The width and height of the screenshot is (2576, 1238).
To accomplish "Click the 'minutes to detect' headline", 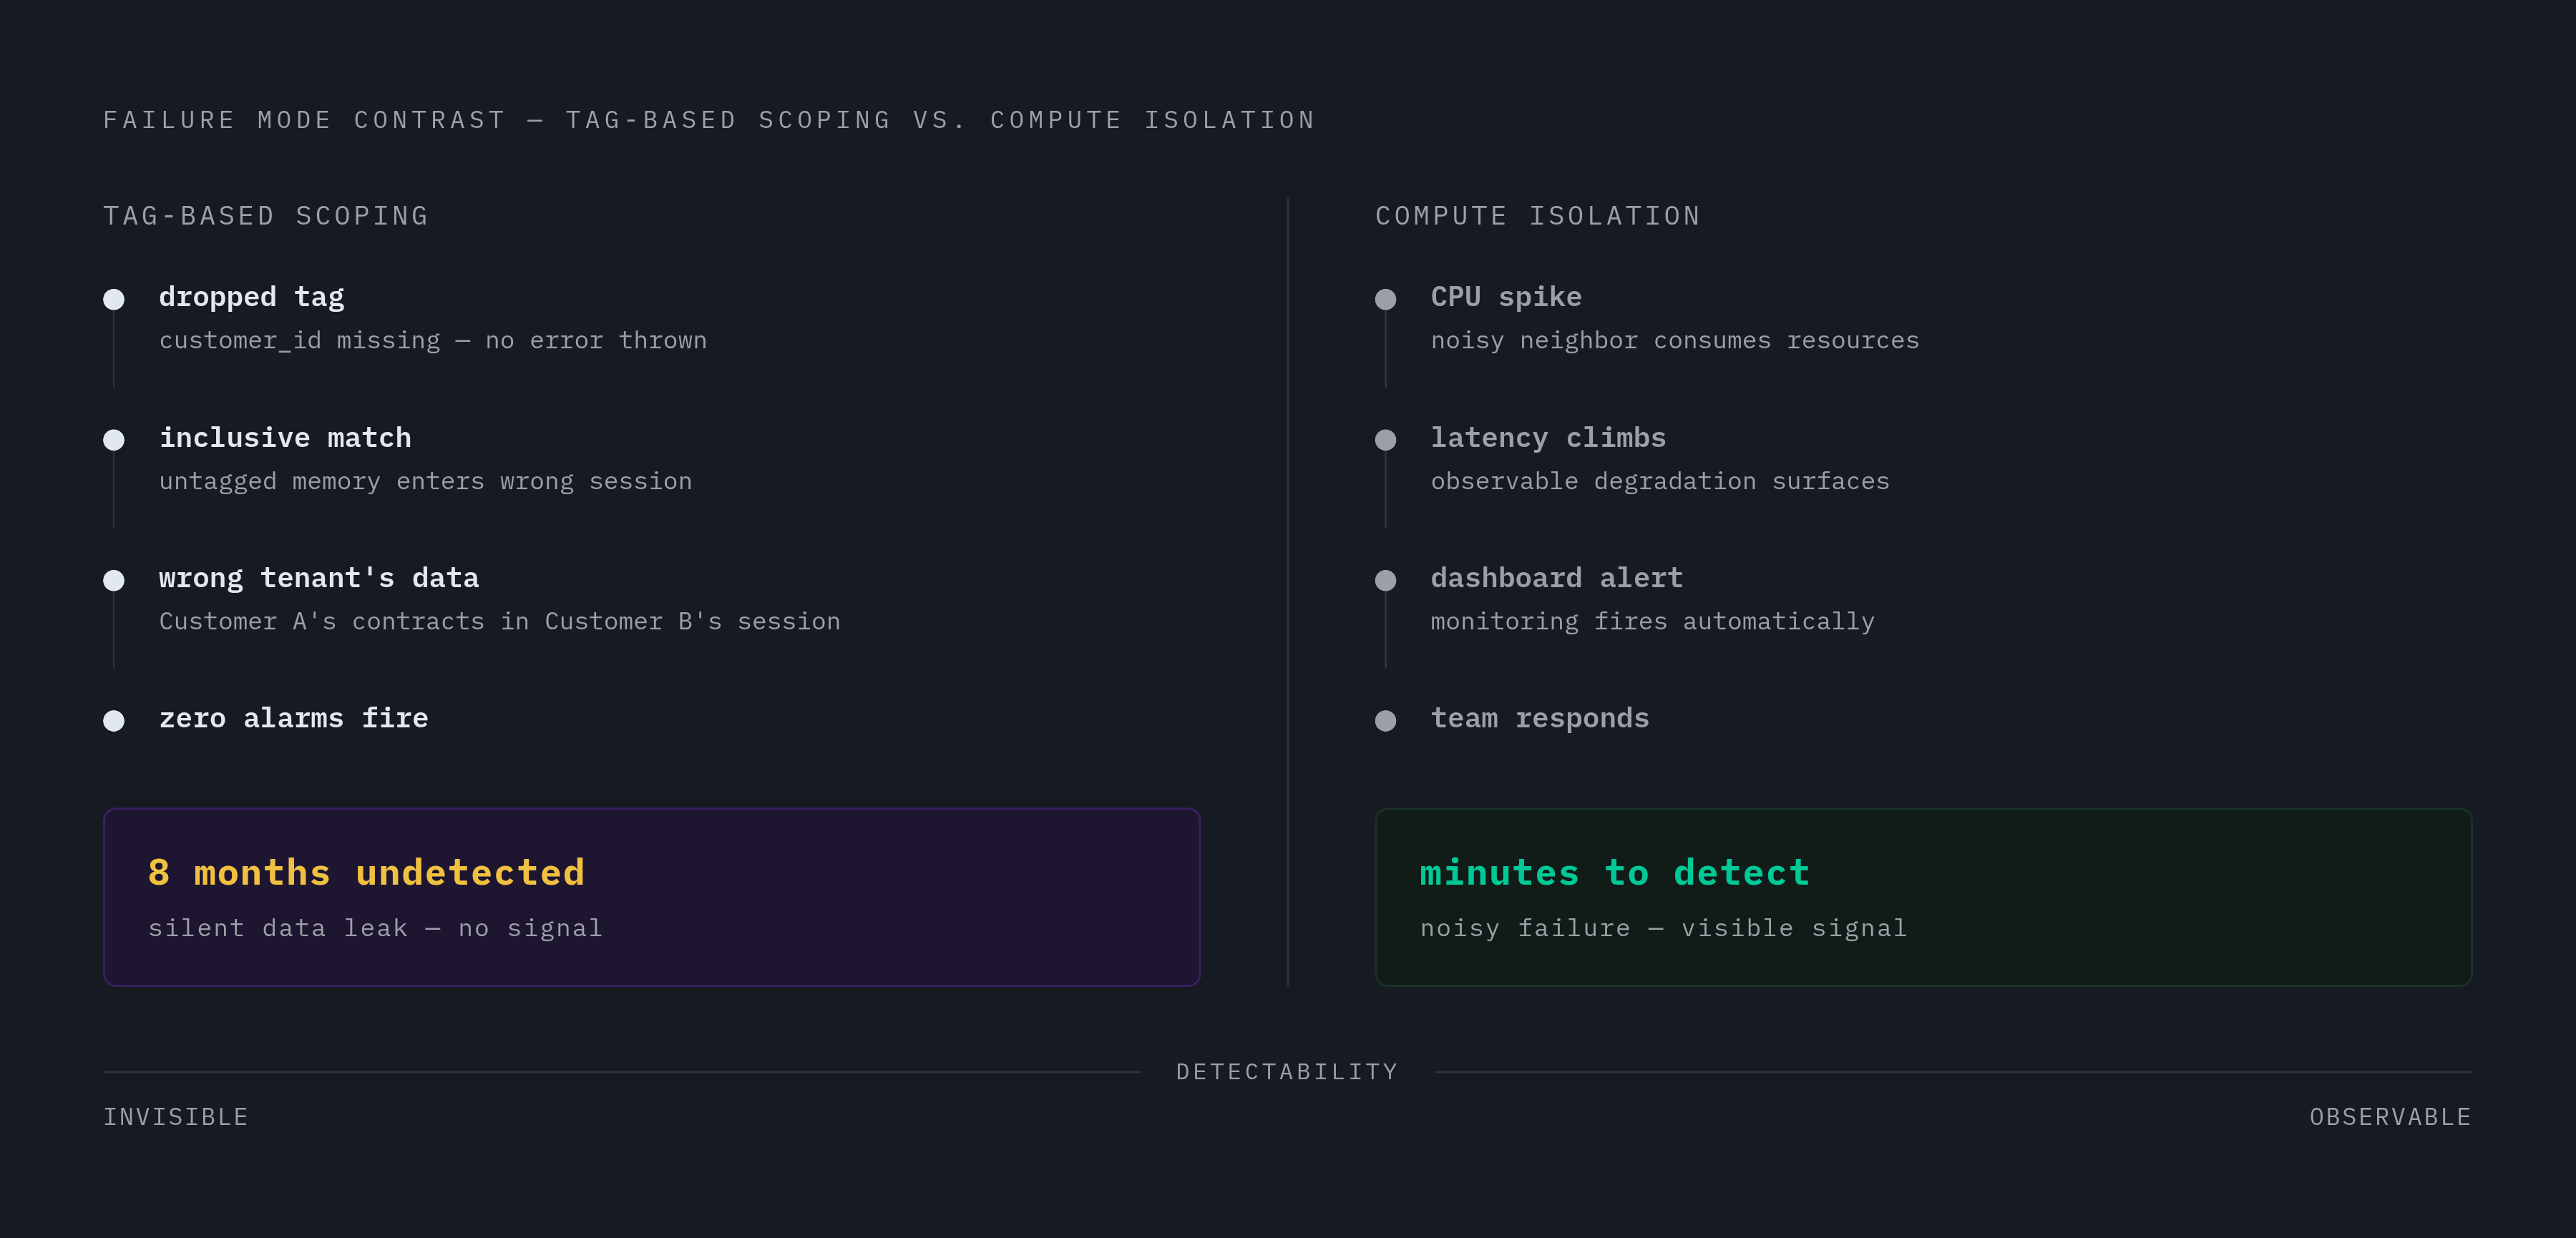I will 1615,873.
